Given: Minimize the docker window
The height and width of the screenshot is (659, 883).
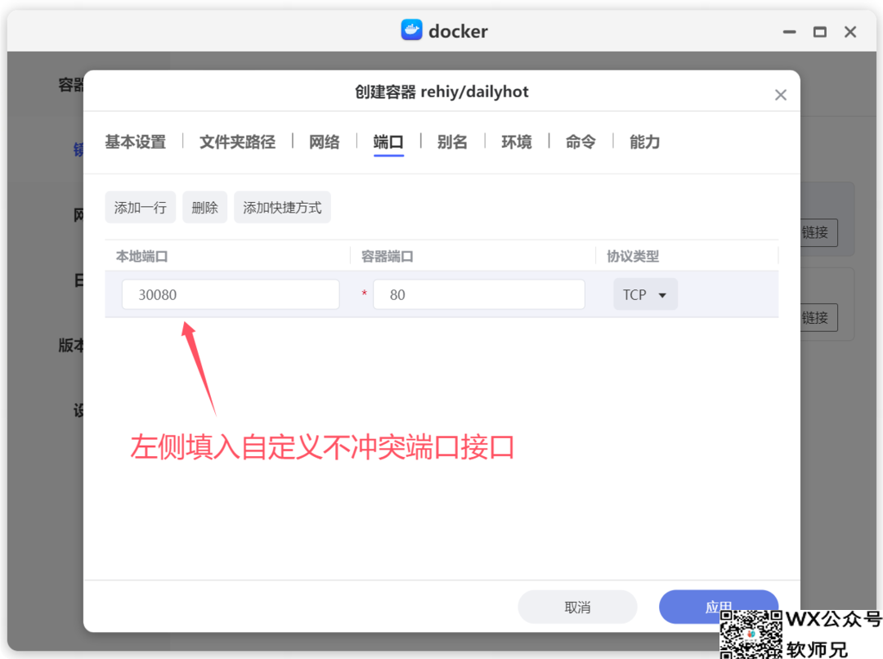Looking at the screenshot, I should coord(790,32).
